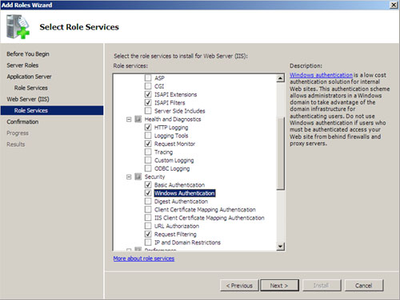
Task: Click the role list scroll down arrow
Action: click(280, 247)
